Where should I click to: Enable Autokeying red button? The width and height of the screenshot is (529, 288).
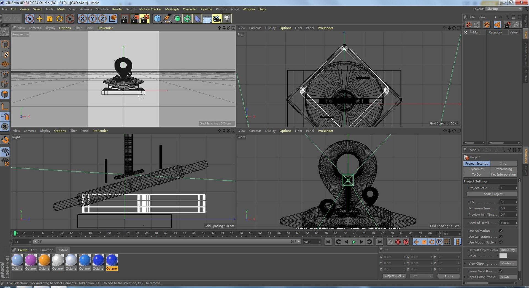point(398,242)
